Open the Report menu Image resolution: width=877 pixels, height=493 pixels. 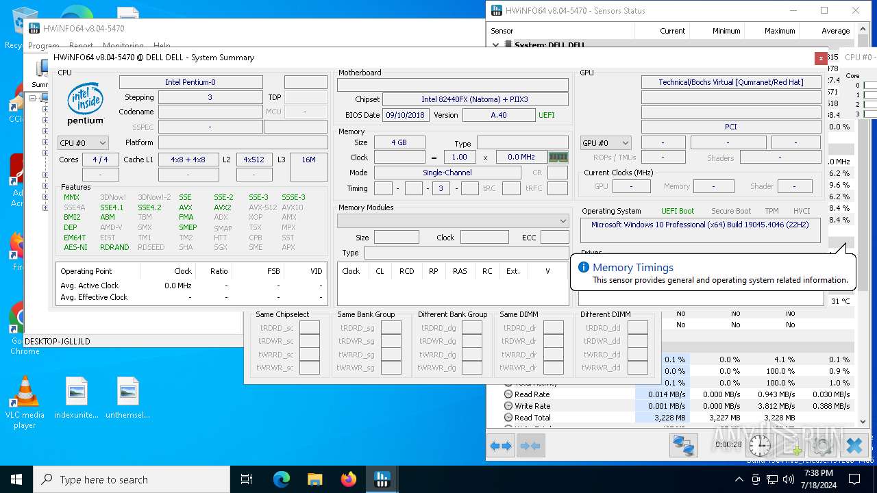pyautogui.click(x=82, y=46)
